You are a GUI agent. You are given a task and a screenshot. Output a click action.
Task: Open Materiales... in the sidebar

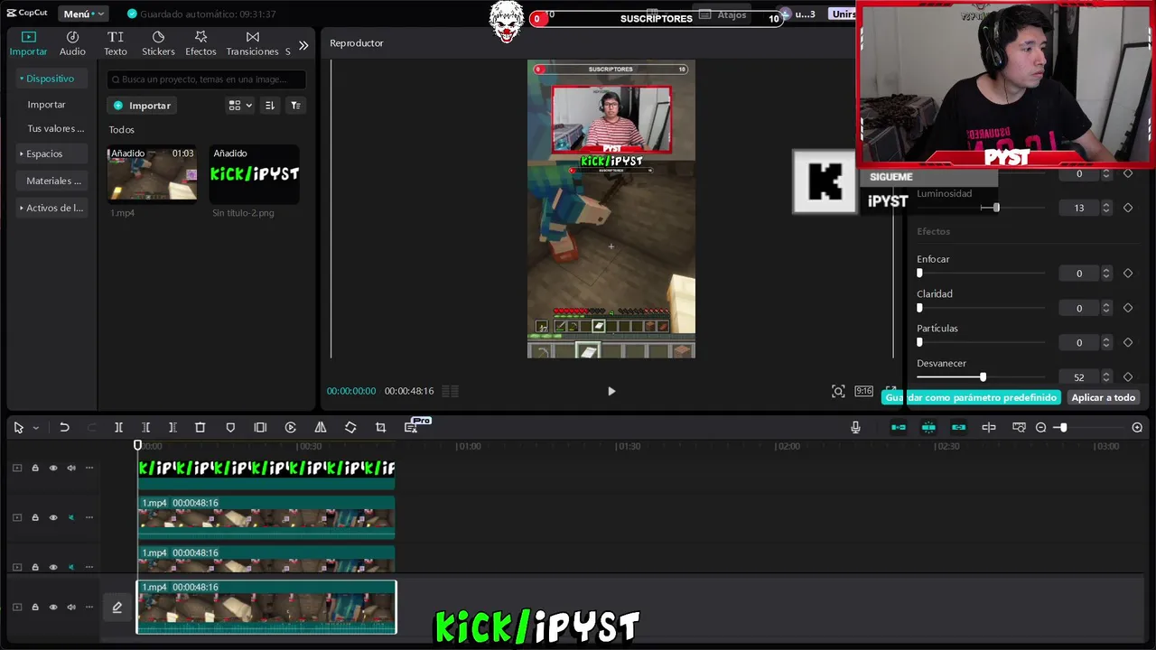[53, 181]
